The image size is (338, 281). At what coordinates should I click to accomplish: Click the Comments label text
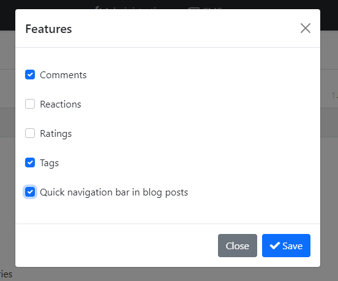63,75
